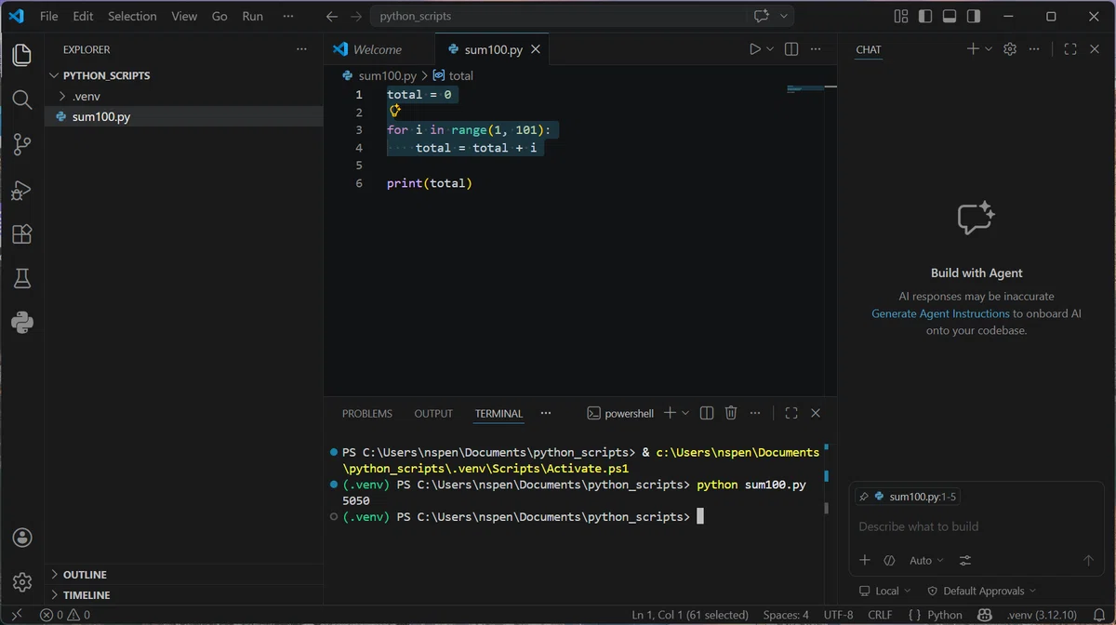This screenshot has width=1116, height=625.
Task: Switch to the PROBLEMS panel tab
Action: pos(367,413)
